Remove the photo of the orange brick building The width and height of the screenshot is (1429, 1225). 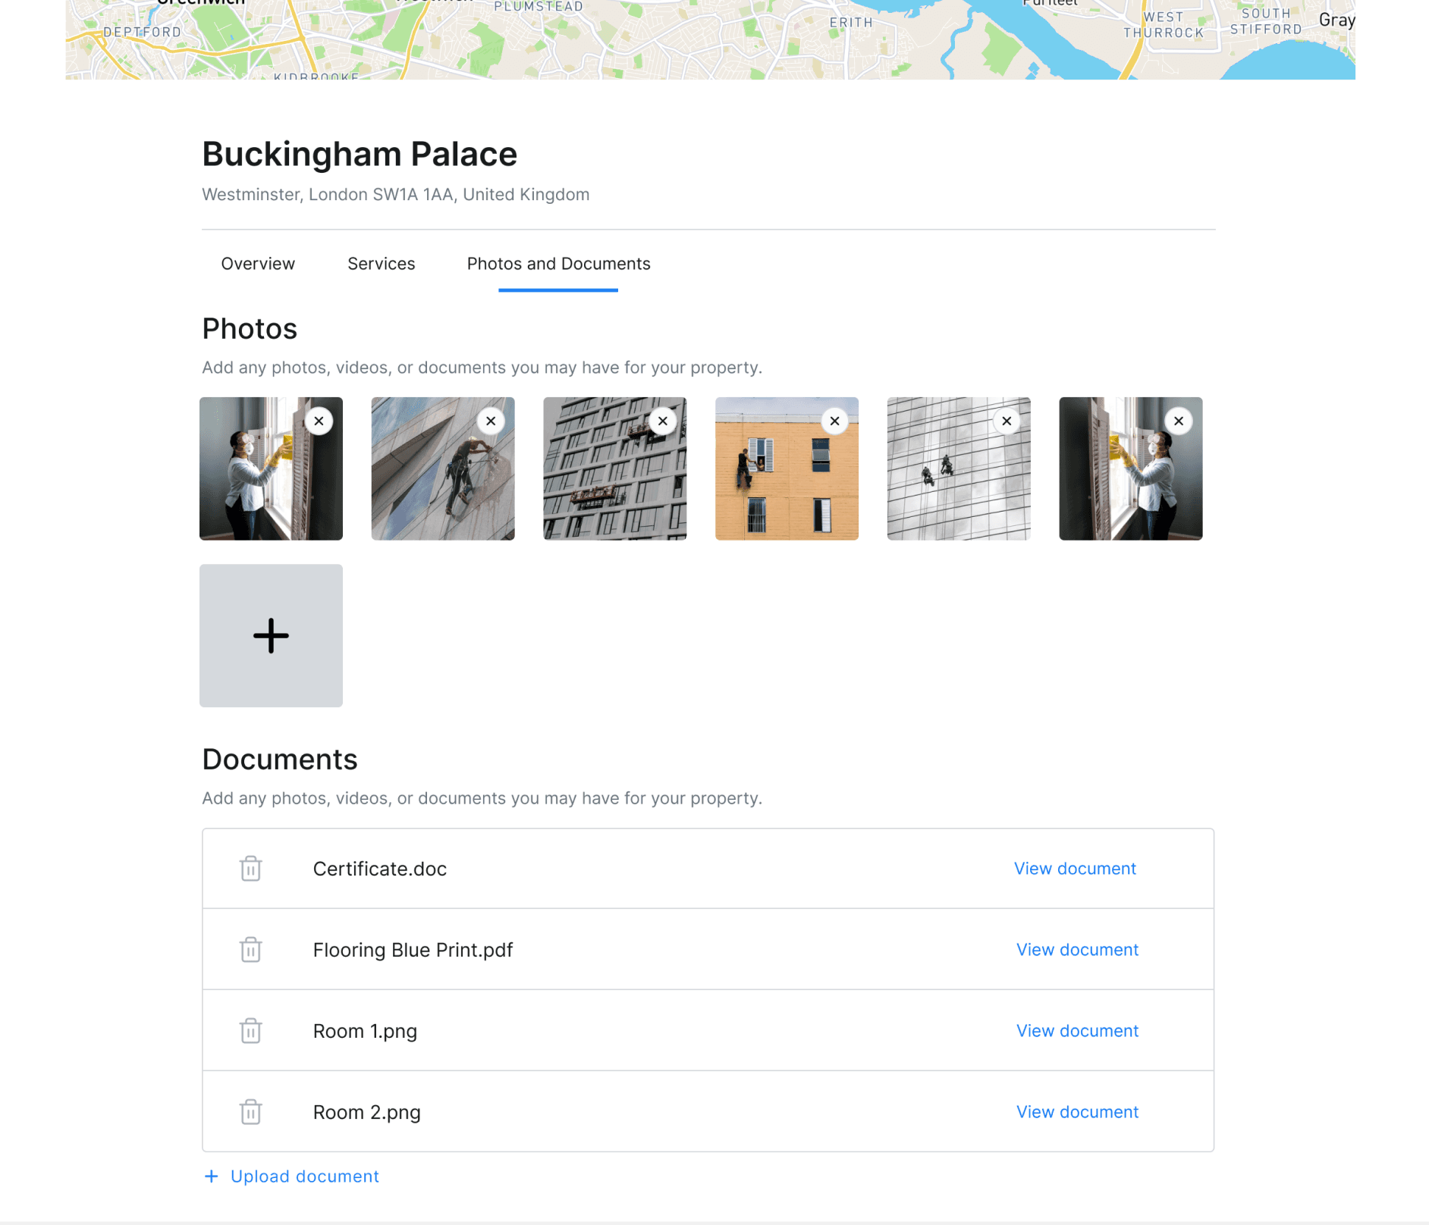tap(834, 421)
